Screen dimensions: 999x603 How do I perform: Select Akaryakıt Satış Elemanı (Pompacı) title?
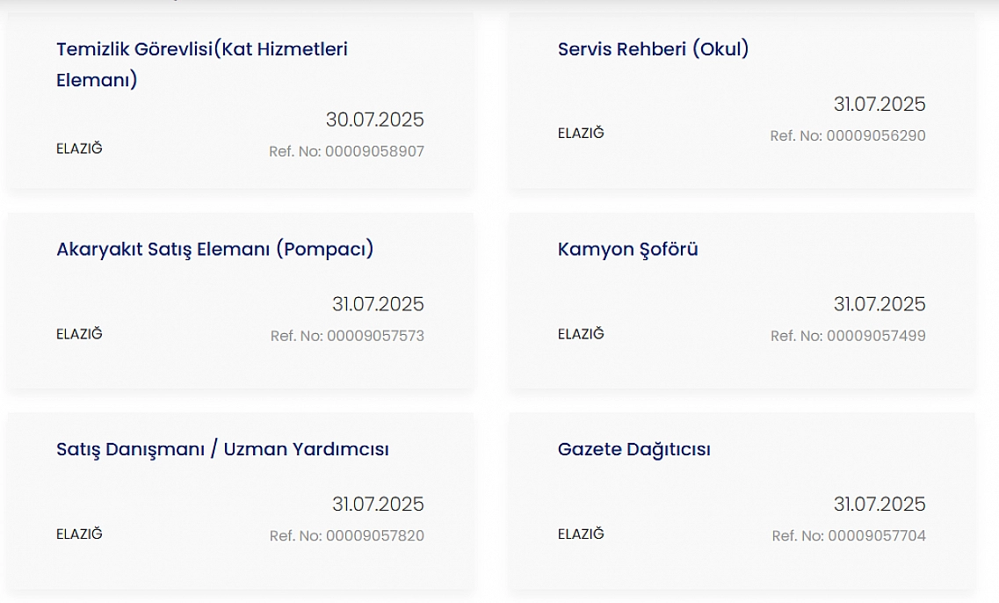[x=214, y=250]
